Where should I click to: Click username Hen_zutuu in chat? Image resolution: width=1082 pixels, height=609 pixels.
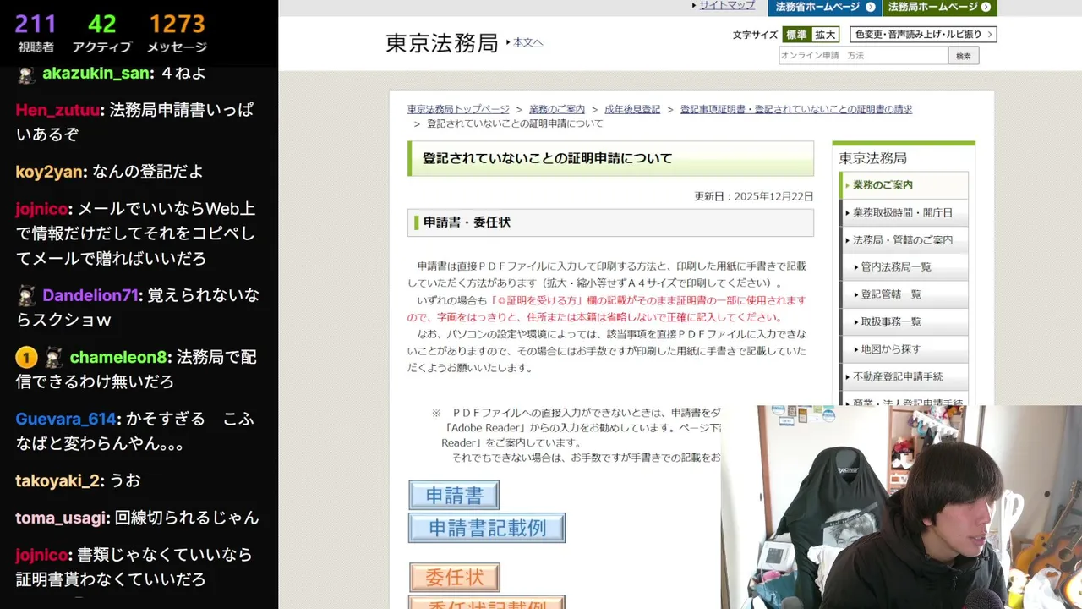click(57, 110)
